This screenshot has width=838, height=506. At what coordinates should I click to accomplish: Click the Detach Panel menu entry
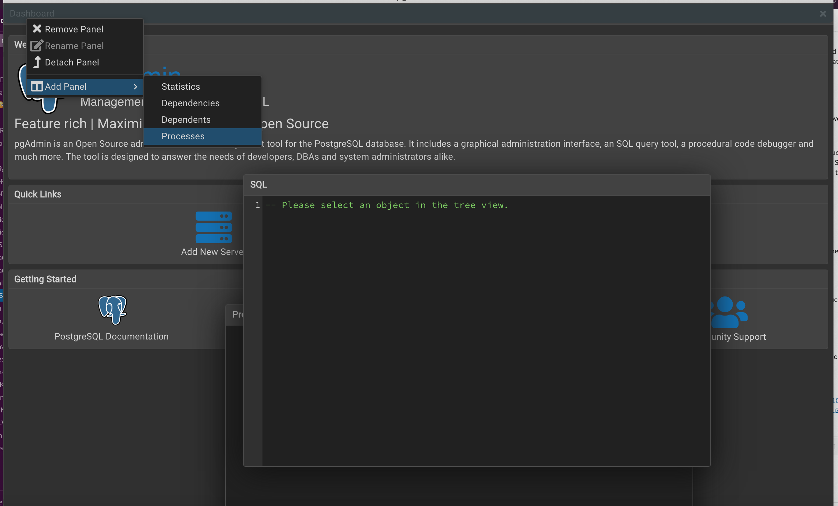coord(72,62)
